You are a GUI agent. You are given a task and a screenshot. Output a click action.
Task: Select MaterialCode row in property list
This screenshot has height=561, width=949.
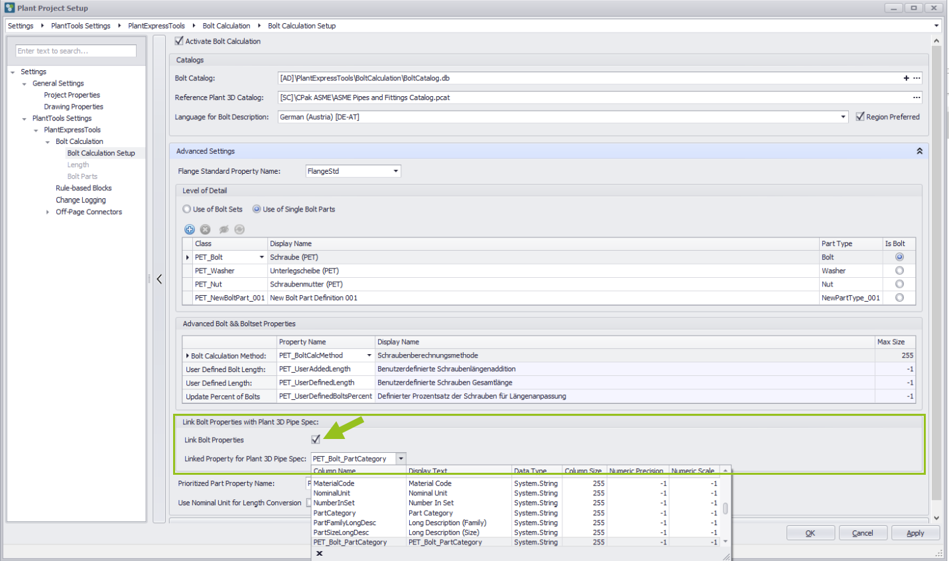point(516,483)
